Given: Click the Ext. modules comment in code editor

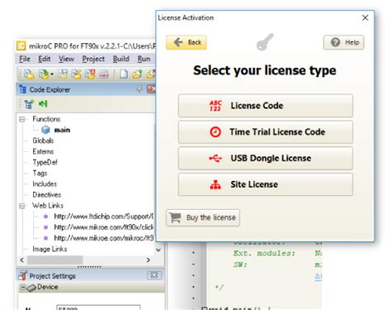Looking at the screenshot, I should (264, 253).
